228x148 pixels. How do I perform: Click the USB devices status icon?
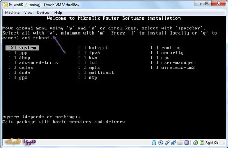[167, 143]
